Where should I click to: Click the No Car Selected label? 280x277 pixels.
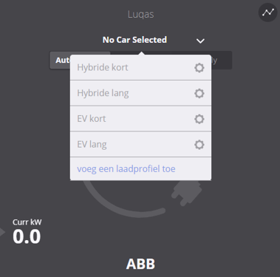pos(134,40)
